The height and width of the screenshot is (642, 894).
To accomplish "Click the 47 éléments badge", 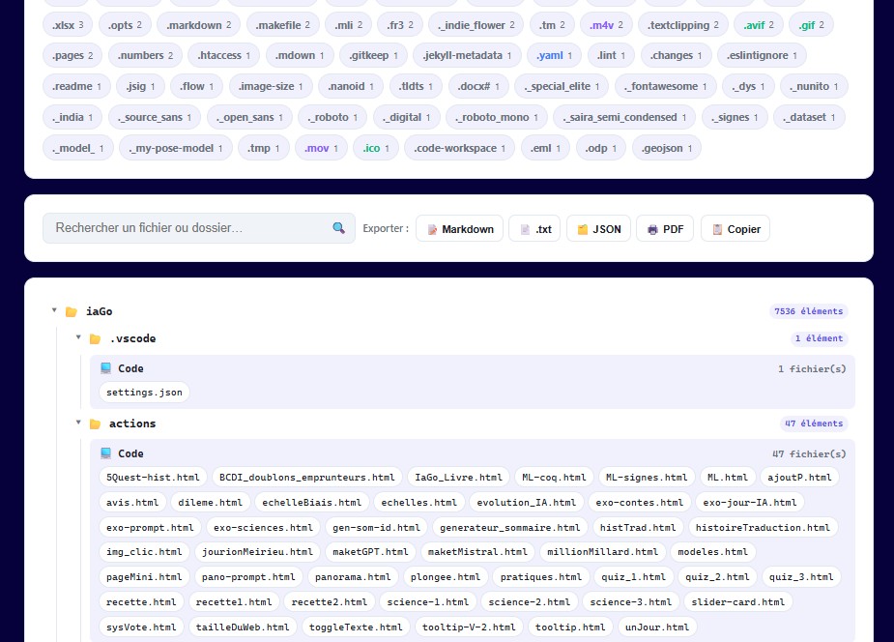I will 814,423.
